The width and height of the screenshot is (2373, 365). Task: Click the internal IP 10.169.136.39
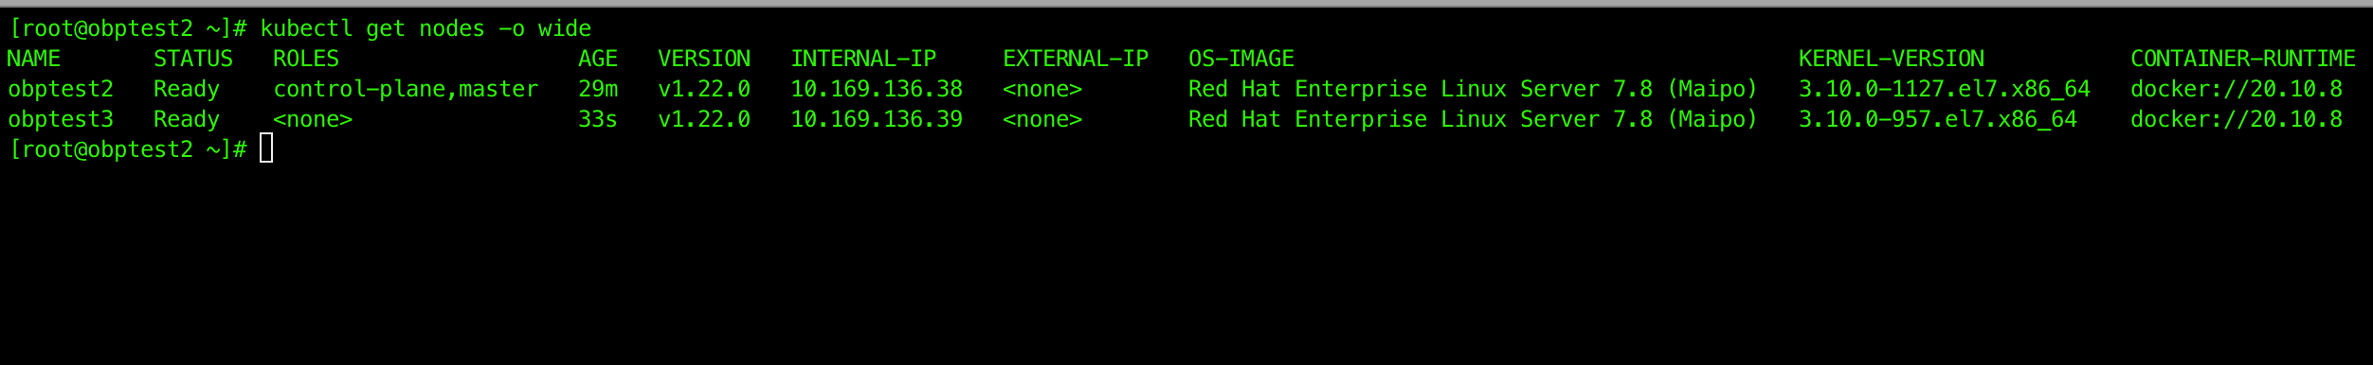click(x=877, y=120)
